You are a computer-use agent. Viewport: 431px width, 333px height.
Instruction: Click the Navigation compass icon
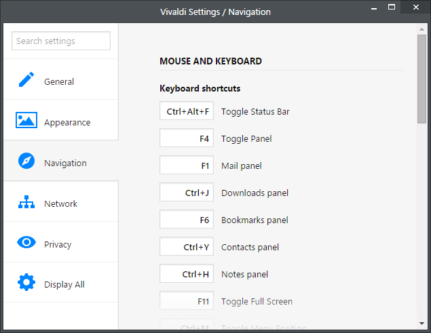[x=26, y=161]
